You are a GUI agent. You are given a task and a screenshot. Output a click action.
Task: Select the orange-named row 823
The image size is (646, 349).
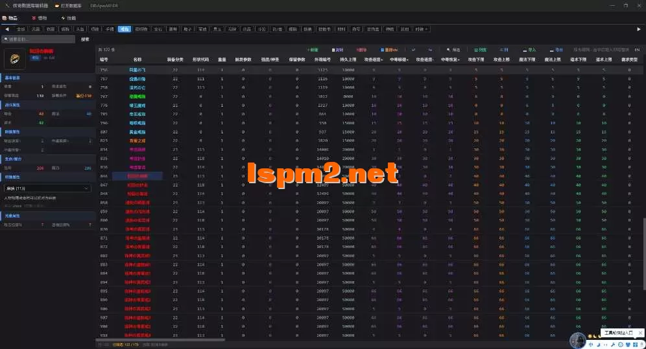coord(370,141)
